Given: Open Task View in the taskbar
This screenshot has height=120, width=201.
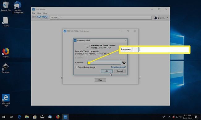Looking at the screenshot, I should (x=11, y=117).
